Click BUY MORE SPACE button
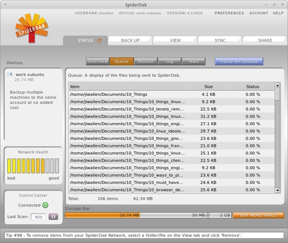 coord(258,215)
